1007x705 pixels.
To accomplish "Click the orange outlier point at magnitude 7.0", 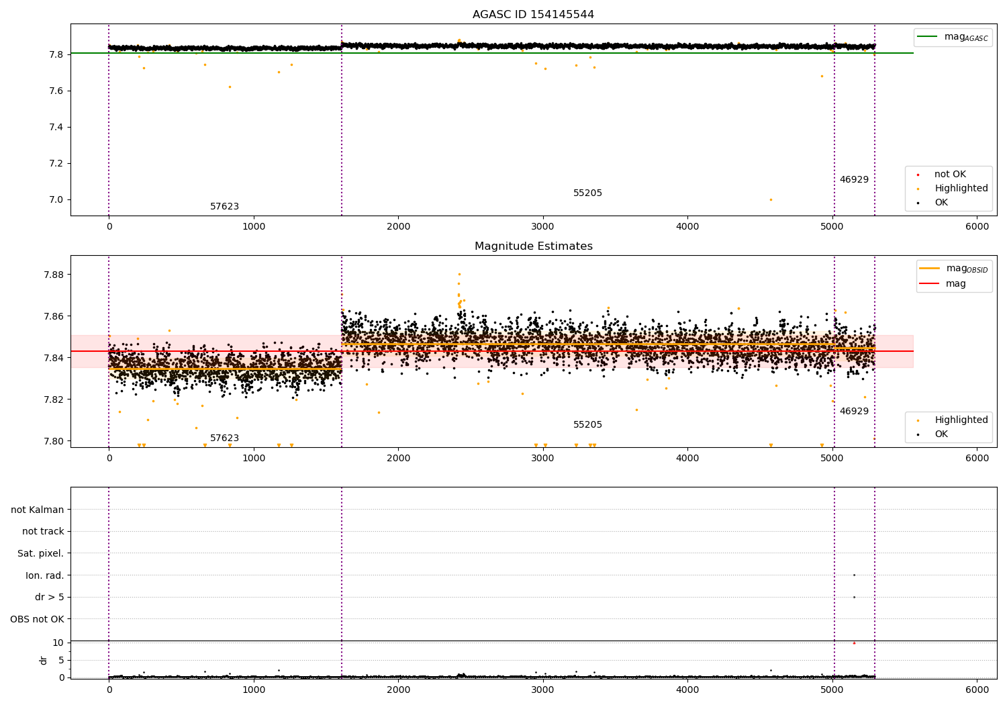I will 771,199.
